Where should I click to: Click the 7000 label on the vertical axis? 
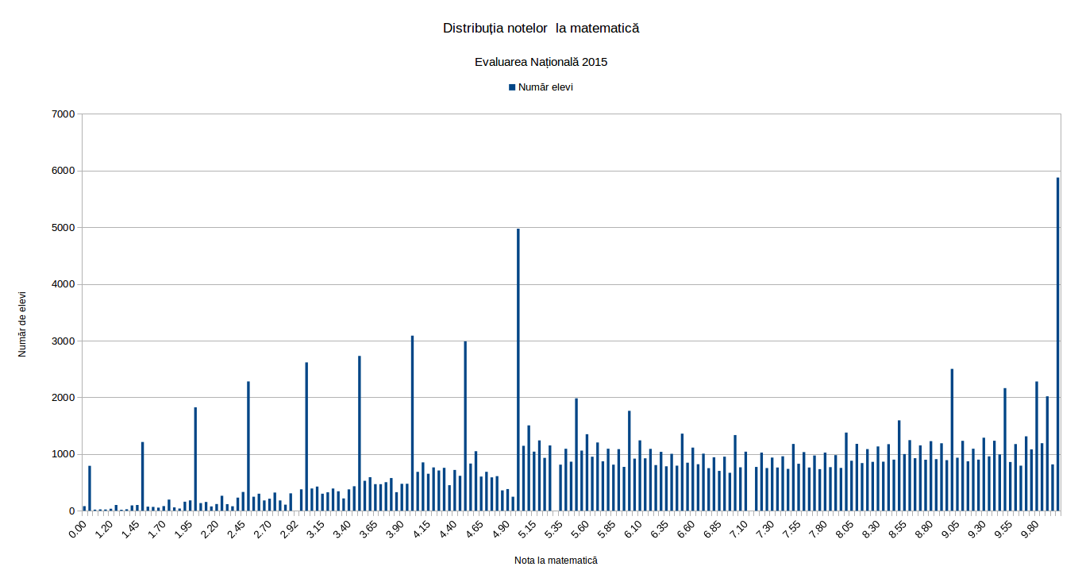(x=63, y=114)
